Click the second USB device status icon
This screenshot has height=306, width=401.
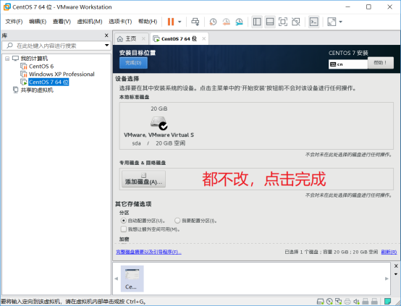pos(374,302)
